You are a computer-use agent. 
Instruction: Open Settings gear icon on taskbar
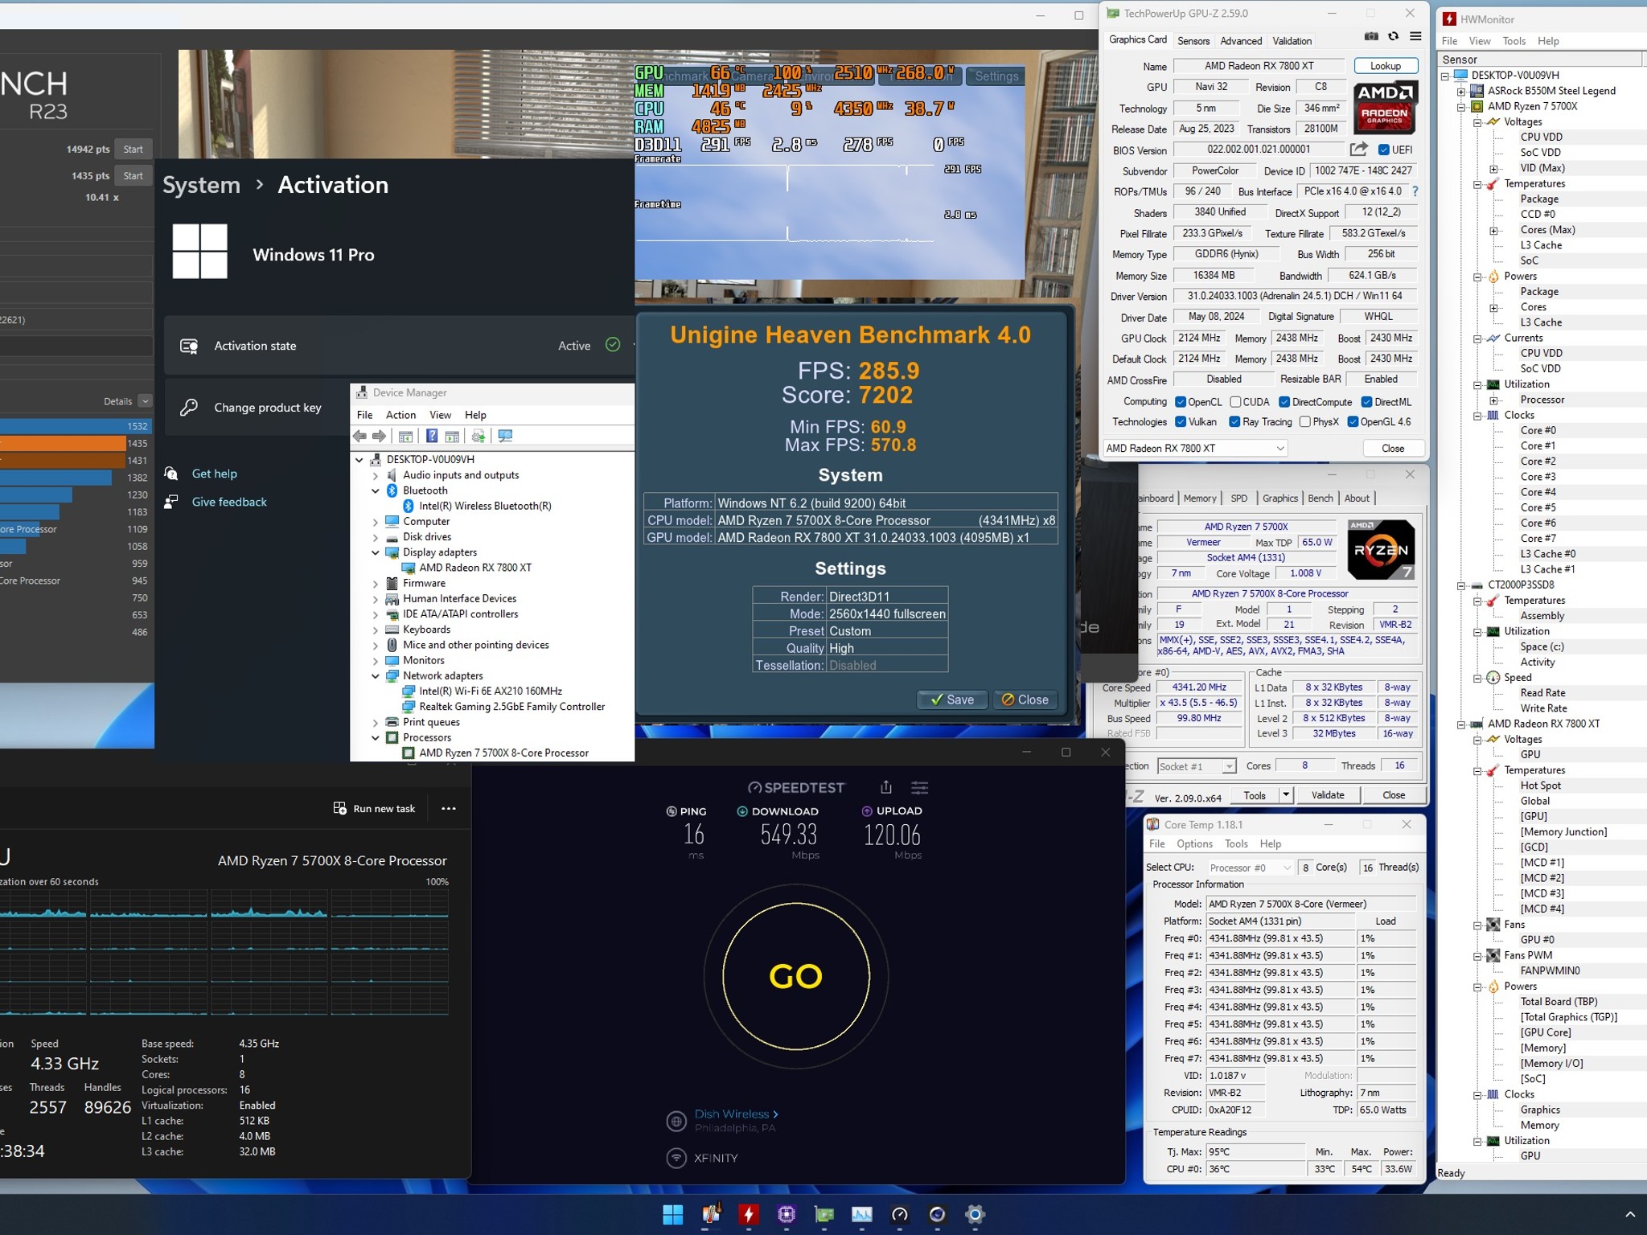[975, 1214]
